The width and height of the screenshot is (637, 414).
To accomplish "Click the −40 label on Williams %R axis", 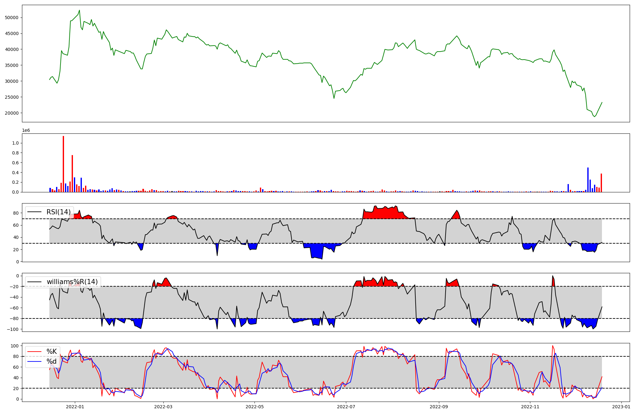I will click(x=14, y=297).
